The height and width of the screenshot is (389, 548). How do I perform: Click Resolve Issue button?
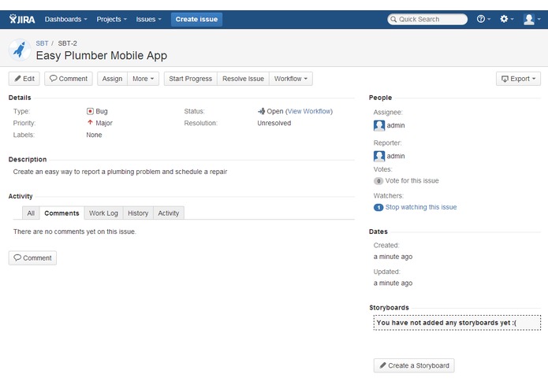243,79
